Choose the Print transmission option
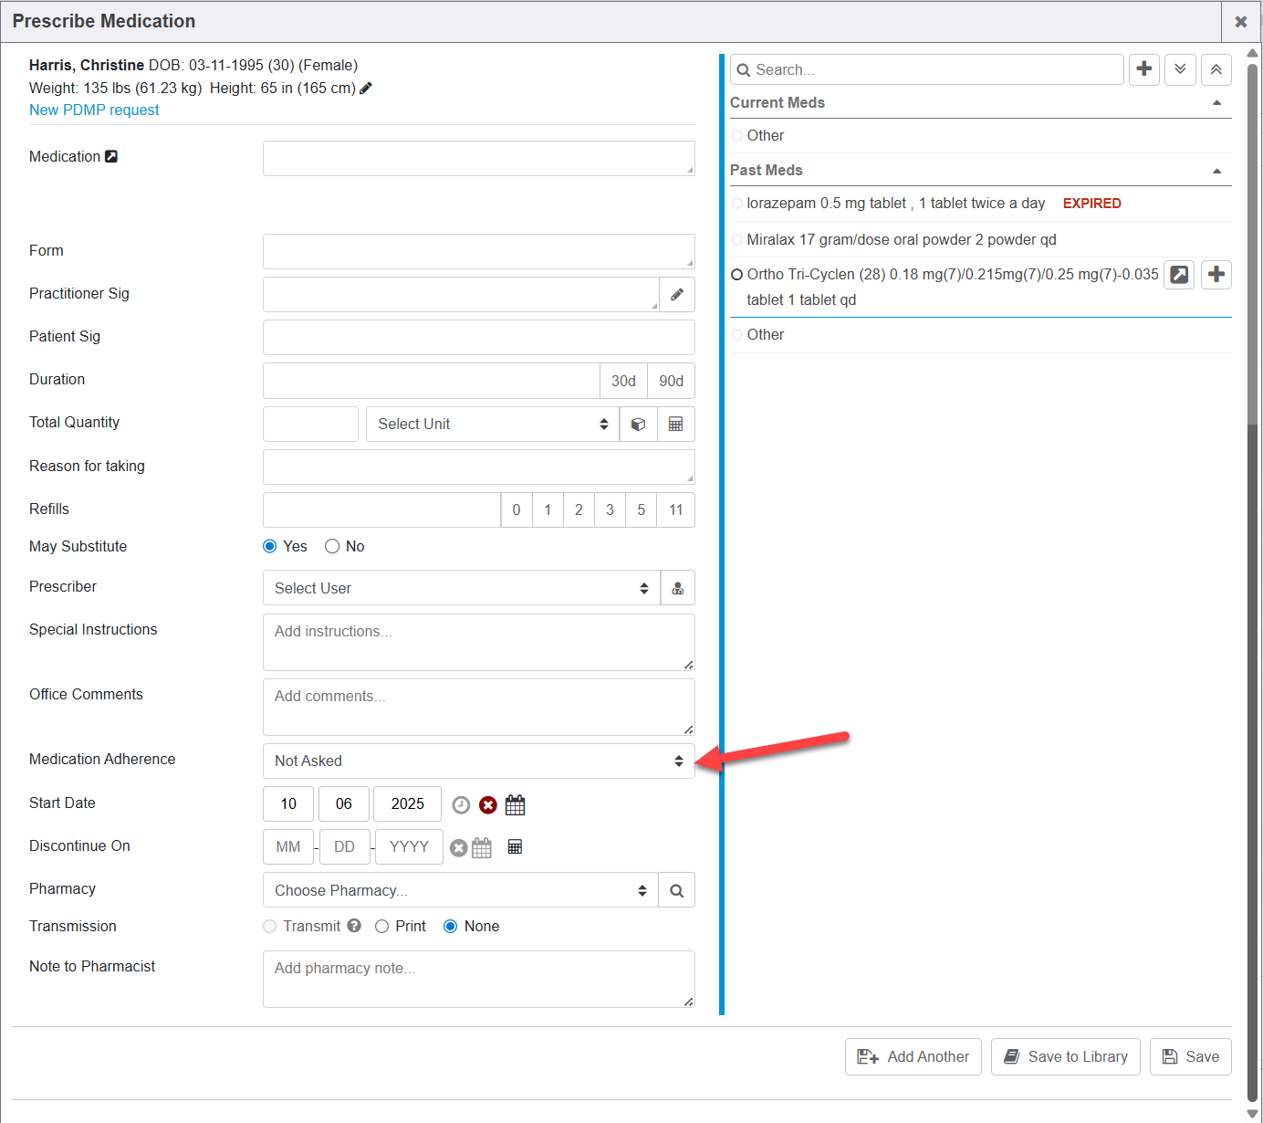The image size is (1263, 1123). [x=382, y=927]
